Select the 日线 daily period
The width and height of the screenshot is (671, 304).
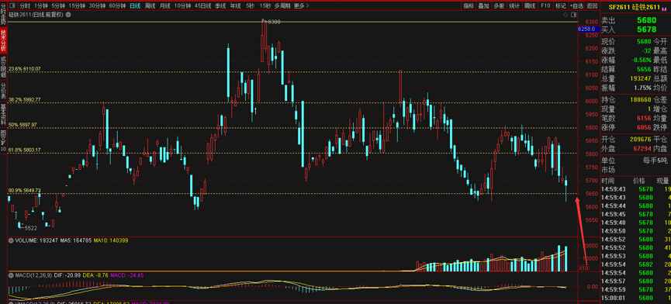pos(135,6)
